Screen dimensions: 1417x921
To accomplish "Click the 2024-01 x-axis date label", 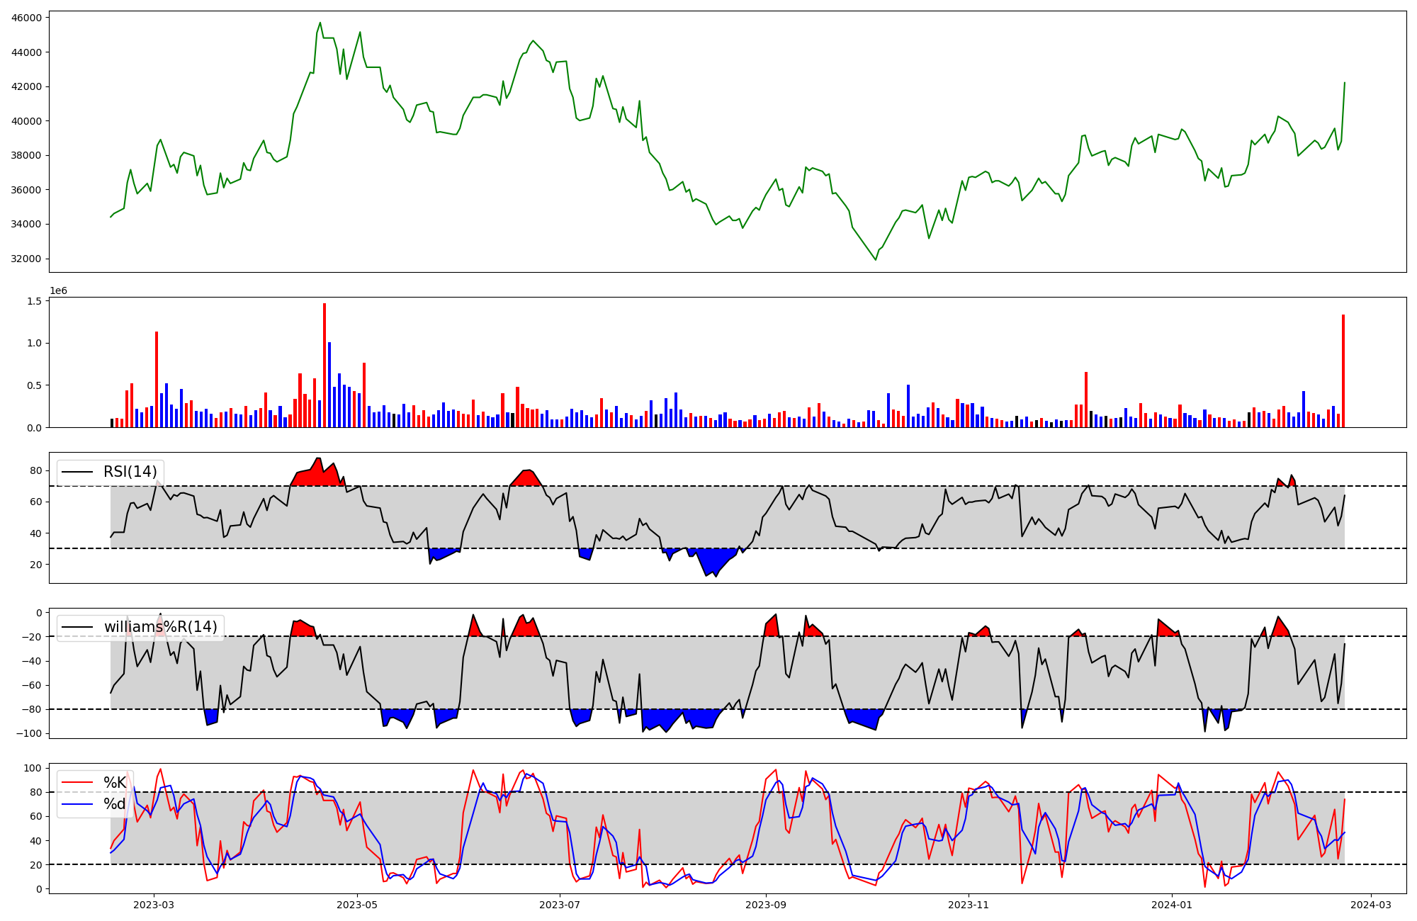I will (x=1172, y=905).
